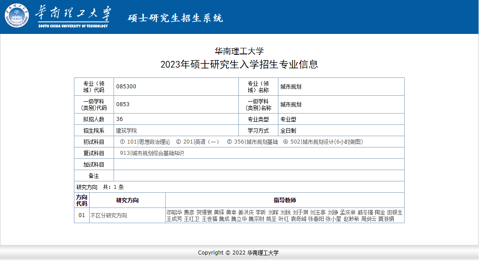
Task: Click the 专业（领域）代码 label cell
Action: coord(94,87)
